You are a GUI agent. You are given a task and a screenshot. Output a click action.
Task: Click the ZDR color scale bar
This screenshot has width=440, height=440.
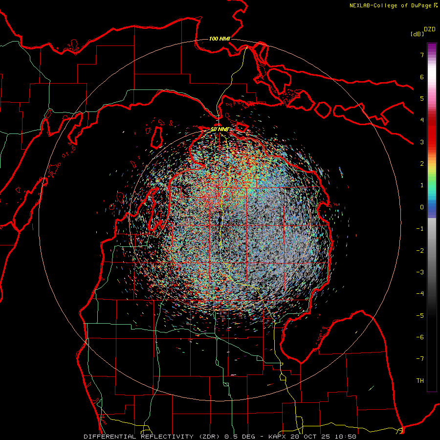coord(432,217)
